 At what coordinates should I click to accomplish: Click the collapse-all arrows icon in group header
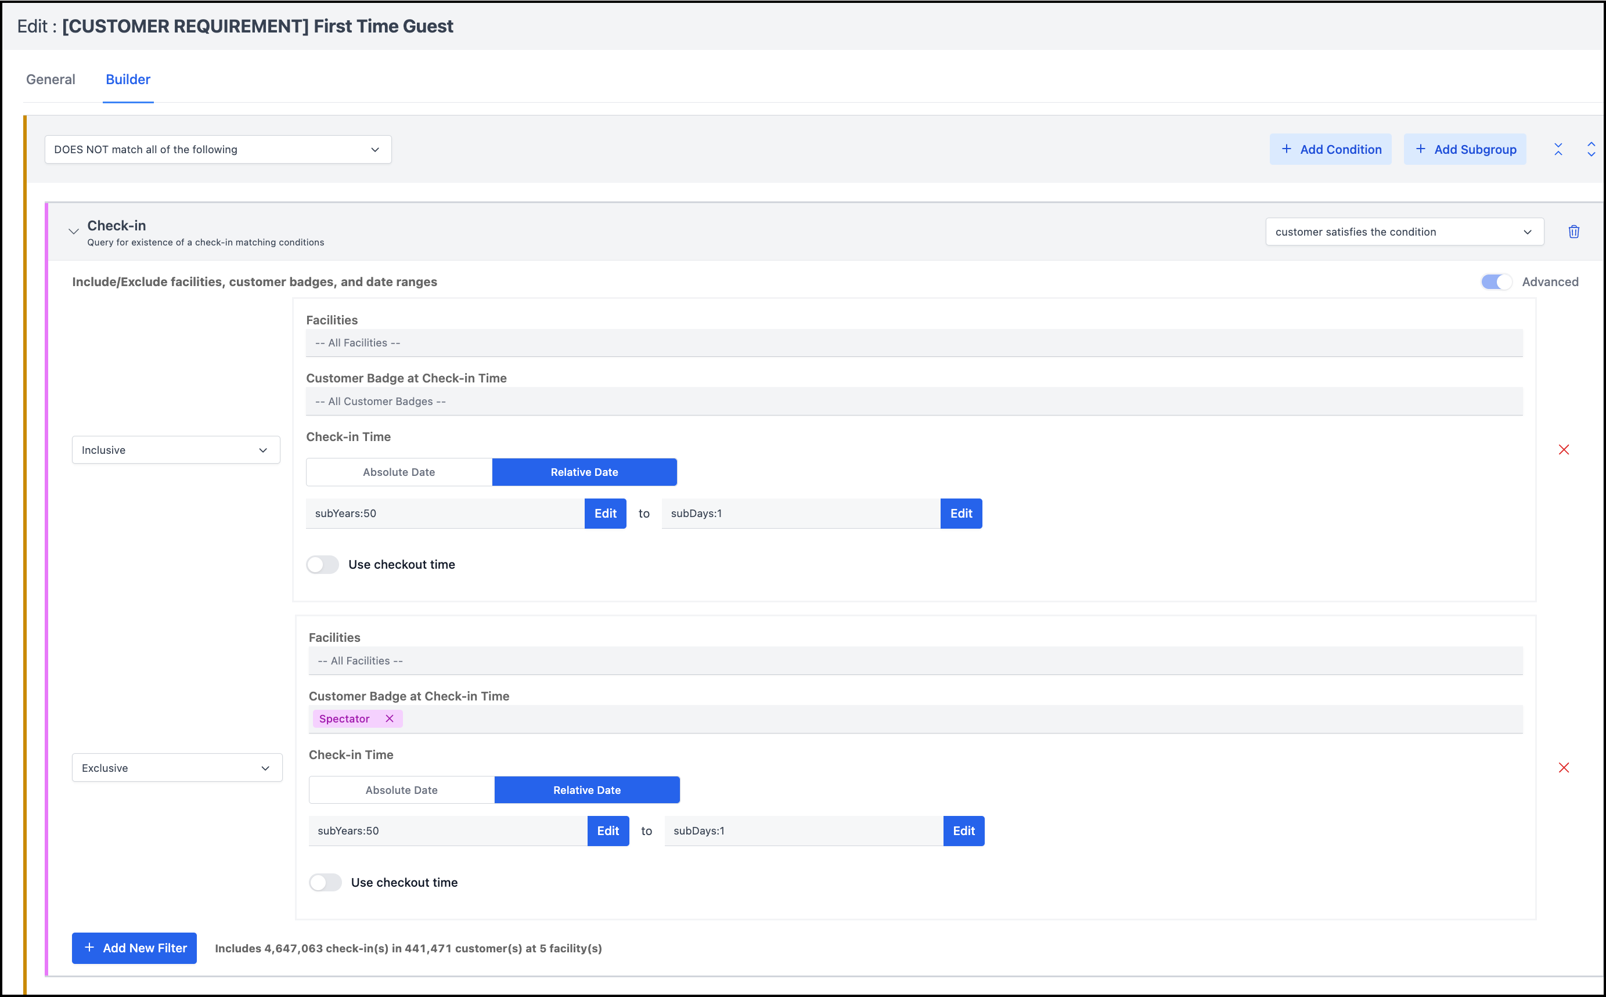1558,150
